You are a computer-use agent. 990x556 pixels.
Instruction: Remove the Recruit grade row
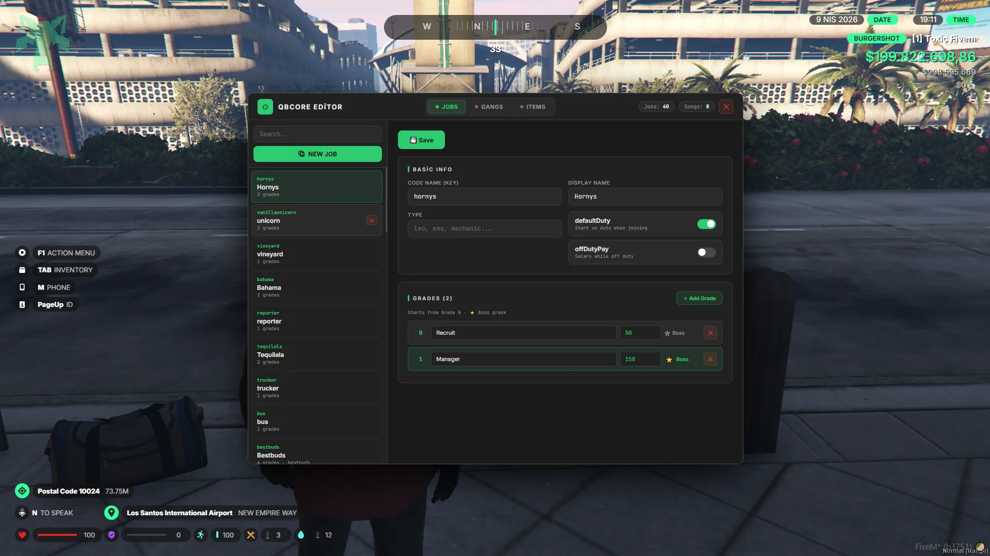point(710,333)
